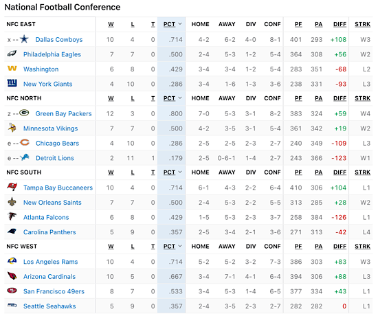Click the Washington W logo
The image size is (378, 316).
click(12, 69)
